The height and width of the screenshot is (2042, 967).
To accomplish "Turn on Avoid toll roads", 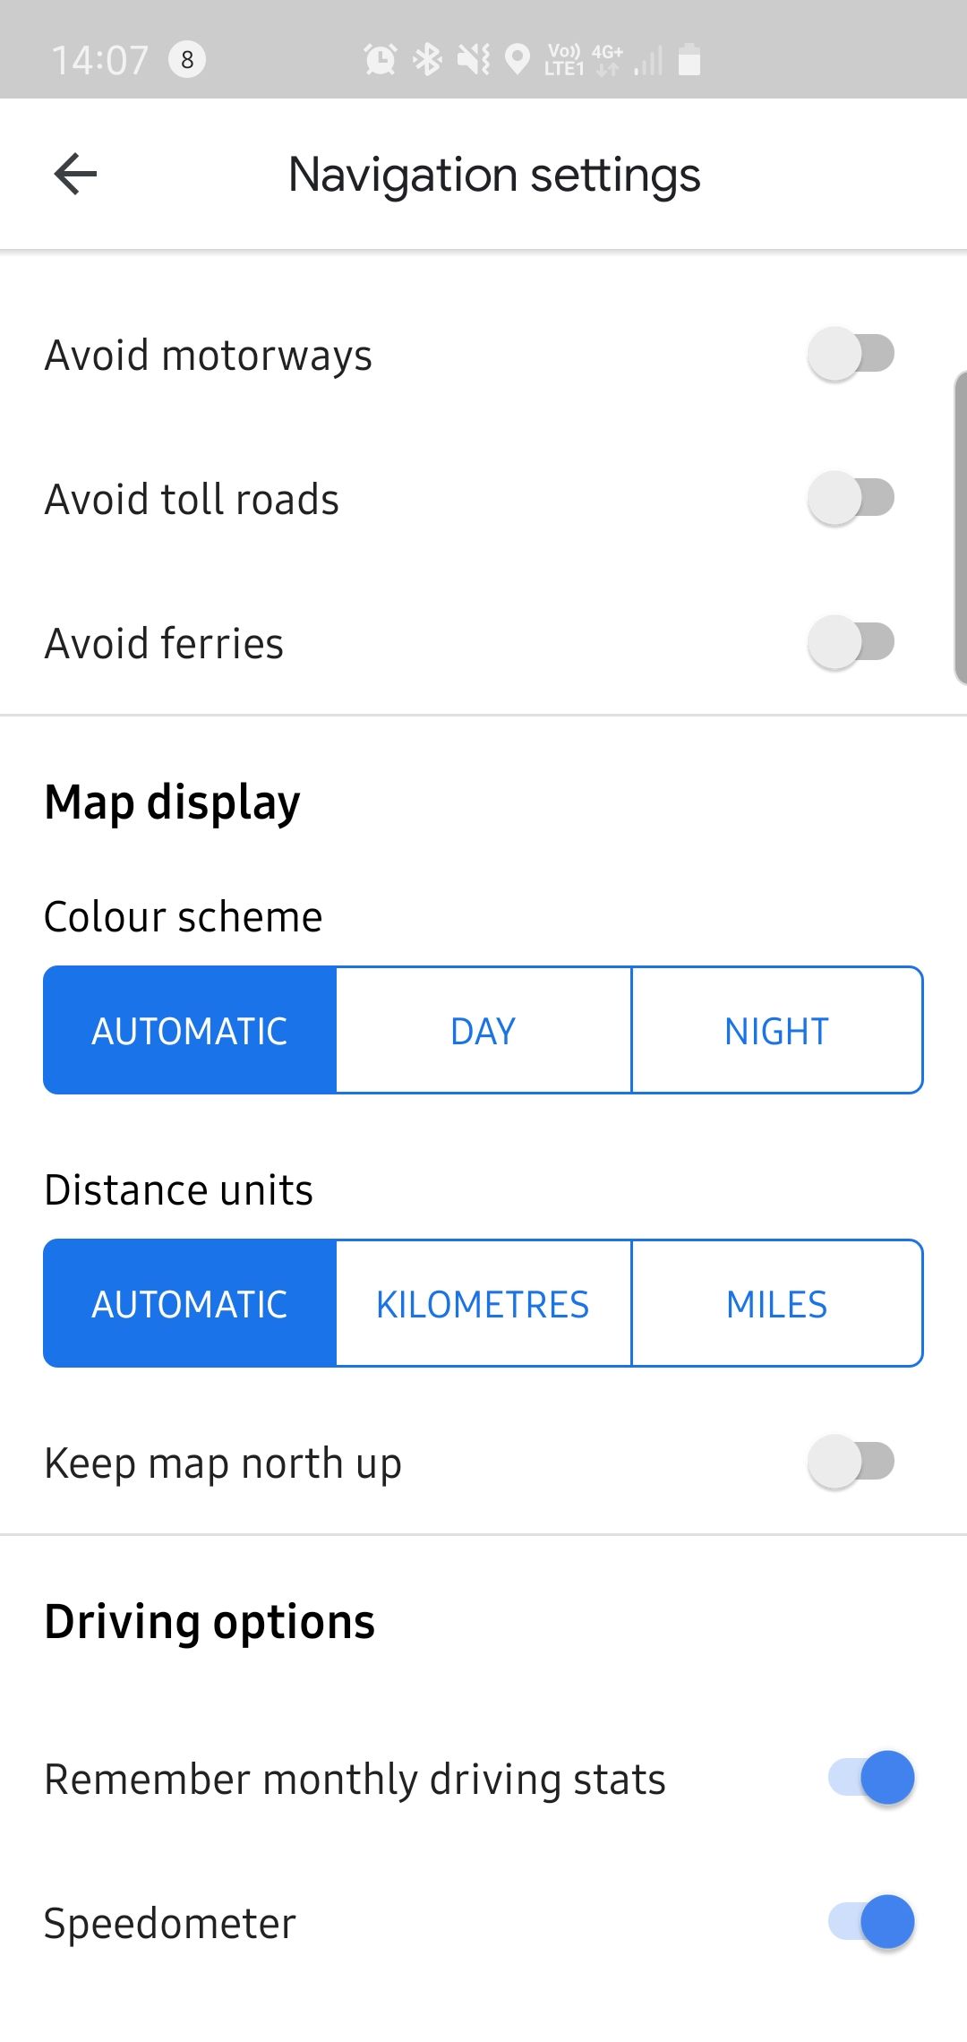I will 851,498.
